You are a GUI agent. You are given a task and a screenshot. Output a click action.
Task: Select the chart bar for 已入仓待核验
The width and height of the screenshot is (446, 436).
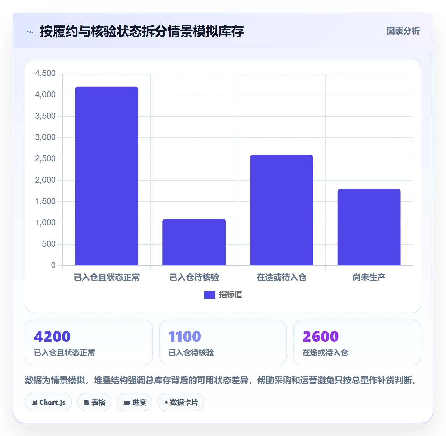[x=194, y=242]
